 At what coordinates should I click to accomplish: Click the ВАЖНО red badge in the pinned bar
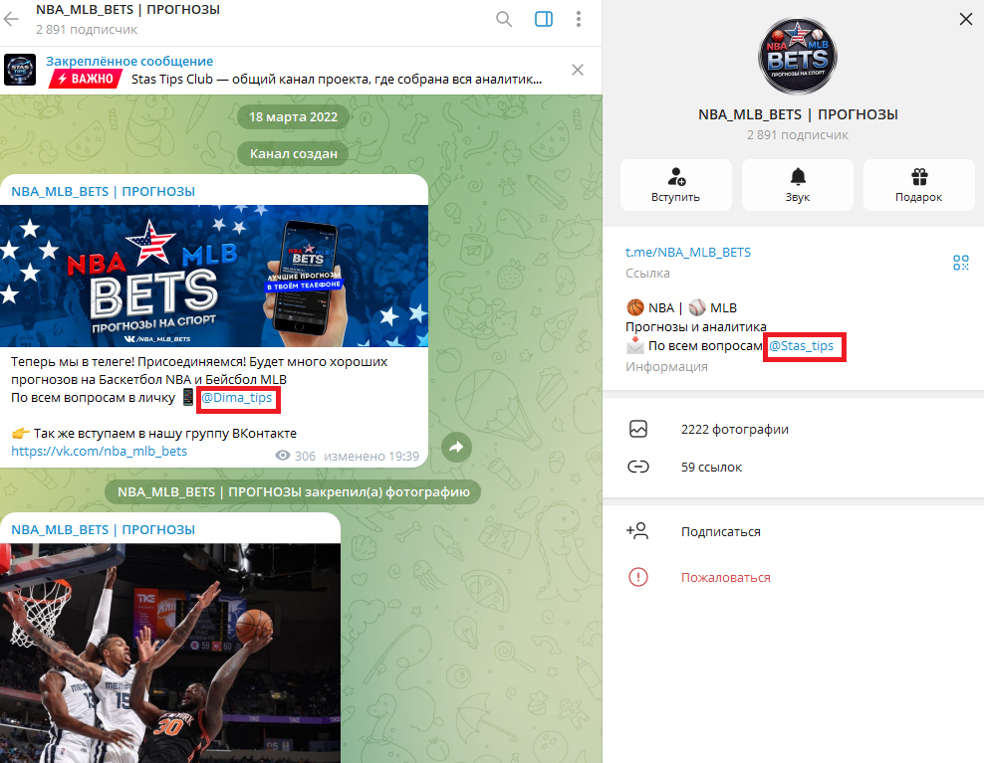coord(86,79)
